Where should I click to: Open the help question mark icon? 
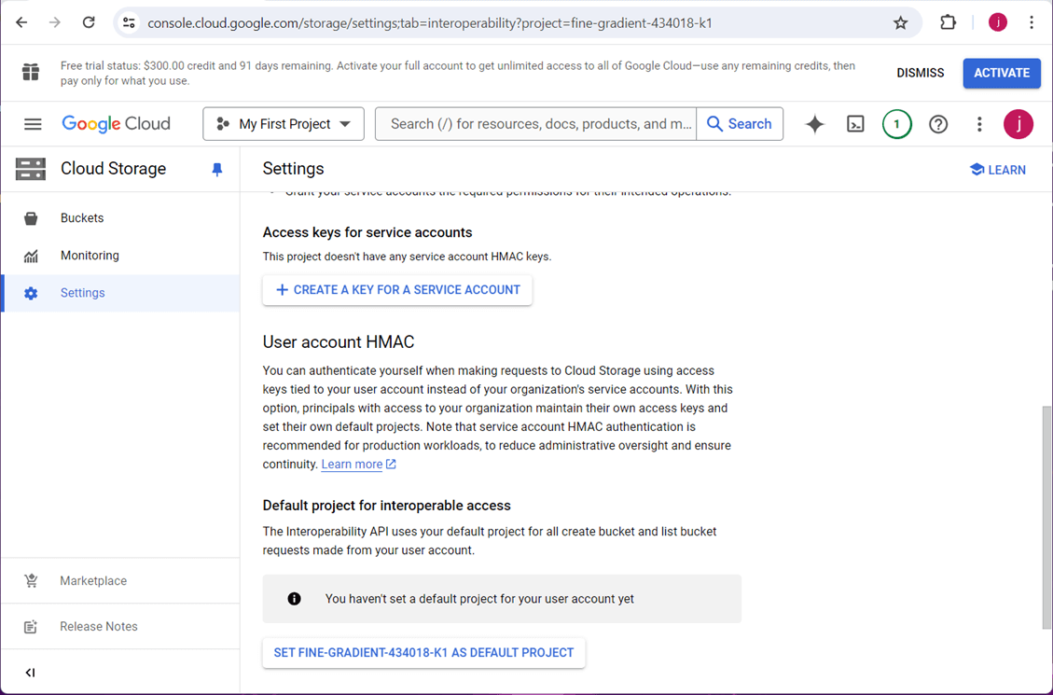[938, 124]
